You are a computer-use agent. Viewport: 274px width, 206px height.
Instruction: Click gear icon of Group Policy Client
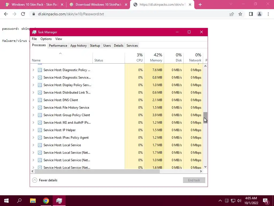[x=40, y=115]
